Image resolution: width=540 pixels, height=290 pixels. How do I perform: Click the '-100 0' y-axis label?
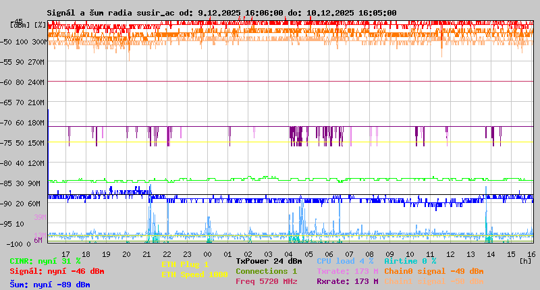click(18, 244)
